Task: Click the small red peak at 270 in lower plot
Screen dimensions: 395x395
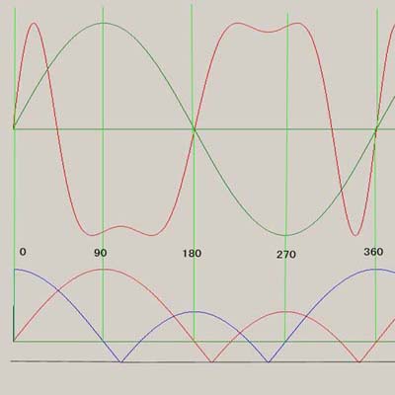Action: pos(285,311)
